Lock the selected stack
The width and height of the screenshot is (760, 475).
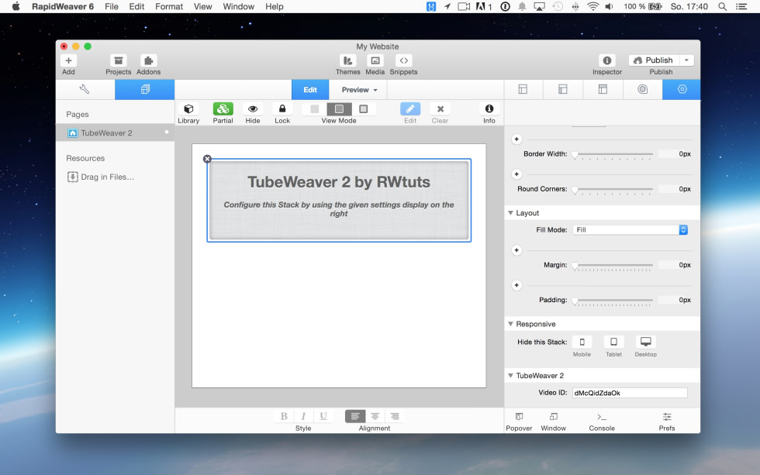click(282, 109)
